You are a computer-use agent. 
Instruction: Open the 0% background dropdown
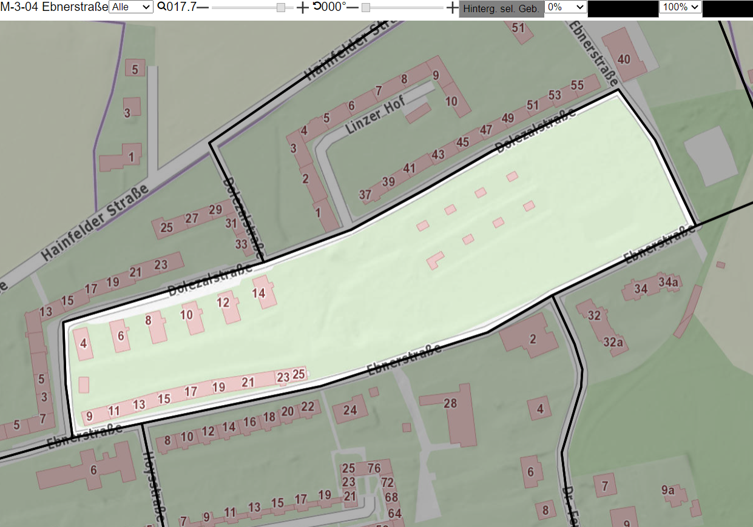[x=566, y=7]
